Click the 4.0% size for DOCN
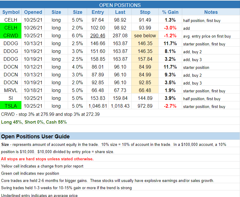The image size is (240, 197). (77, 67)
